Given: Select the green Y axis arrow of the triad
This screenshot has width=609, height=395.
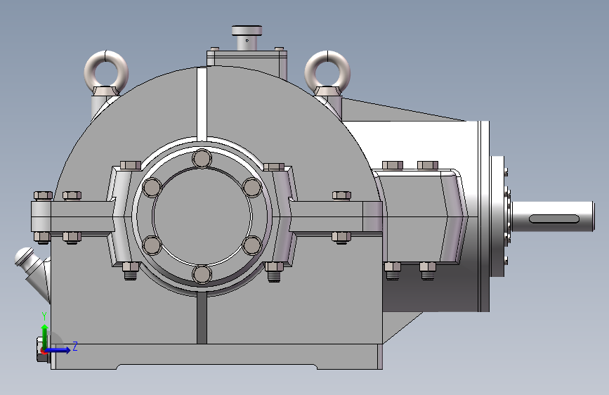Looking at the screenshot, I should click(x=45, y=337).
